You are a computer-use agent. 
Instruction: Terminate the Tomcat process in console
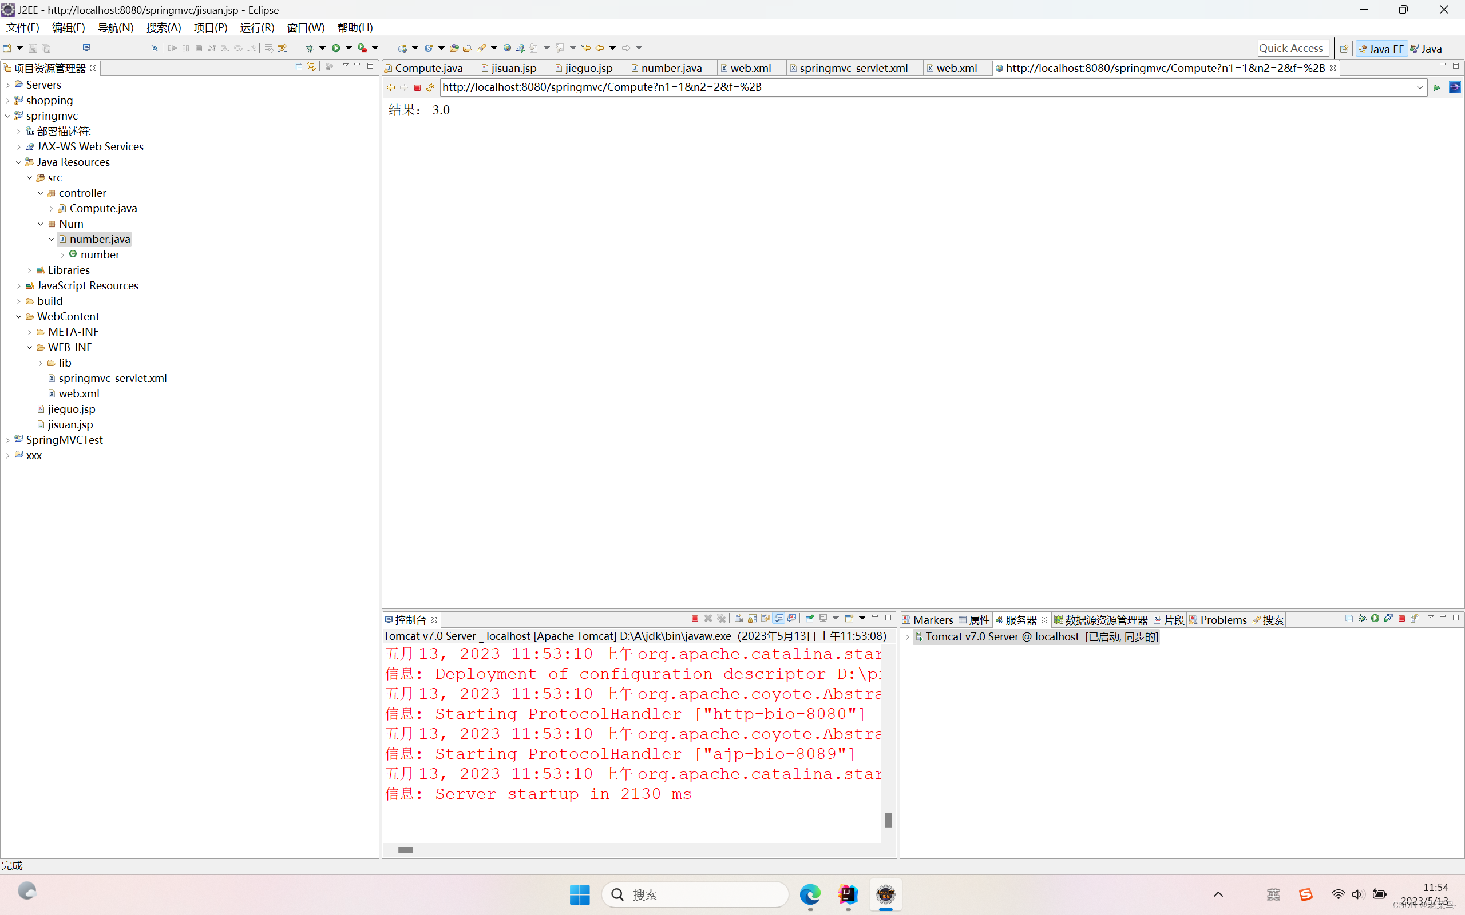[694, 618]
